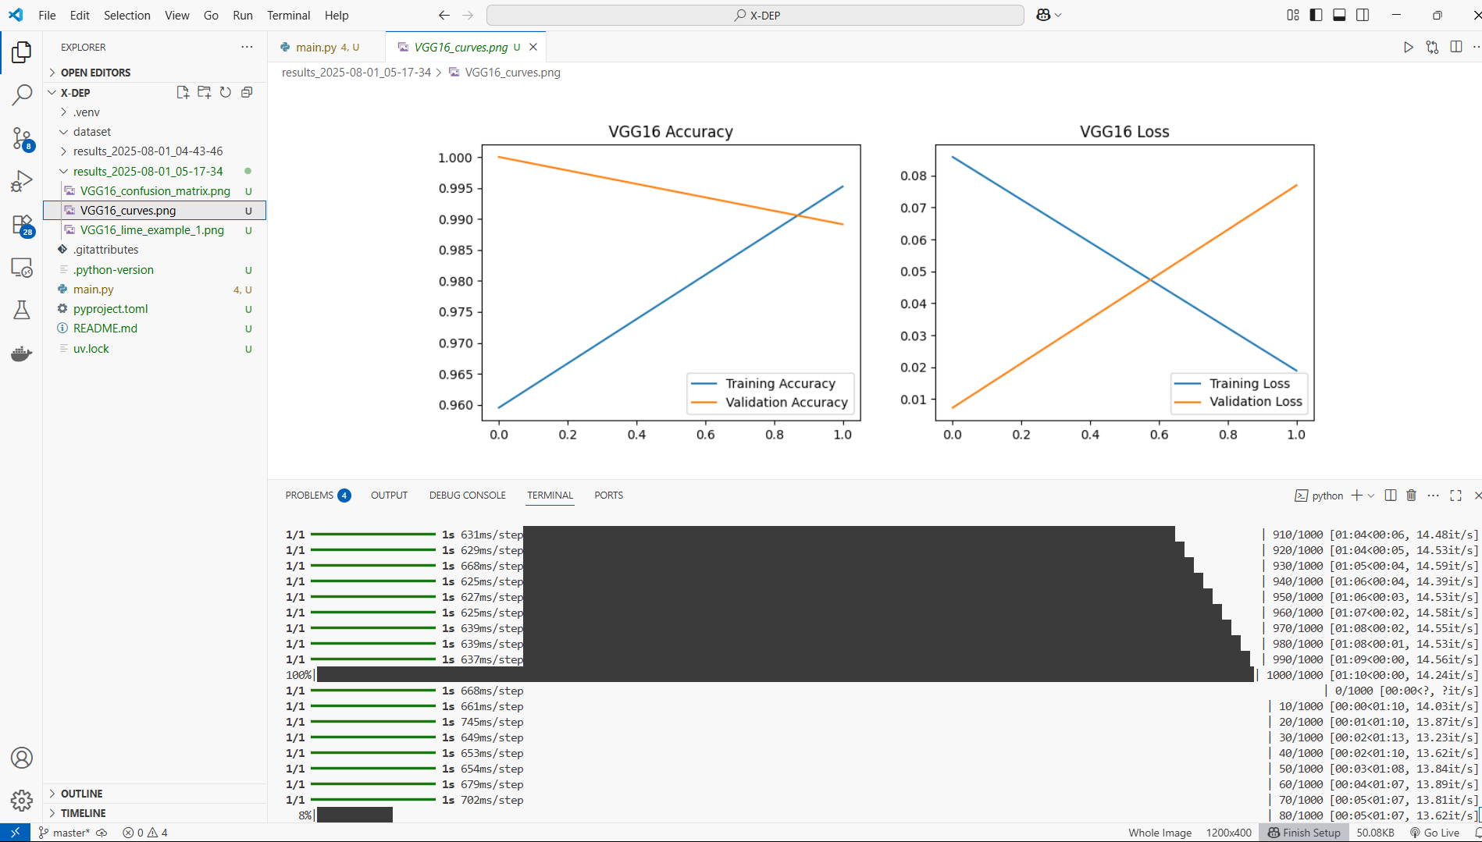Toggle Primary Side Bar visibility
The height and width of the screenshot is (842, 1482).
(x=1316, y=15)
